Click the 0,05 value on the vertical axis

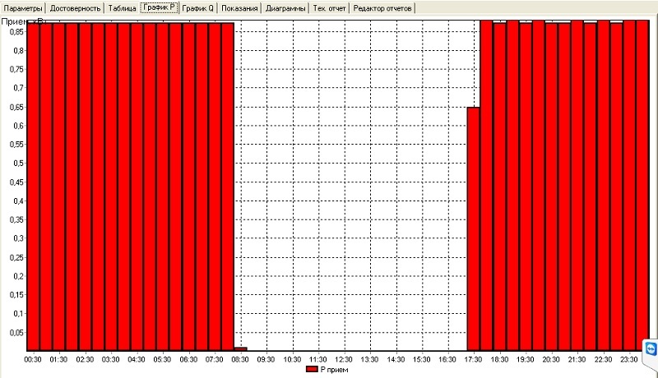16,333
